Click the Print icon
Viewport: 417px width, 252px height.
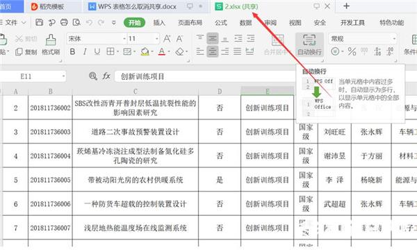(x=64, y=22)
